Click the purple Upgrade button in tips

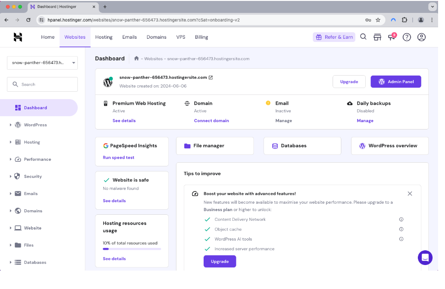[x=220, y=261]
